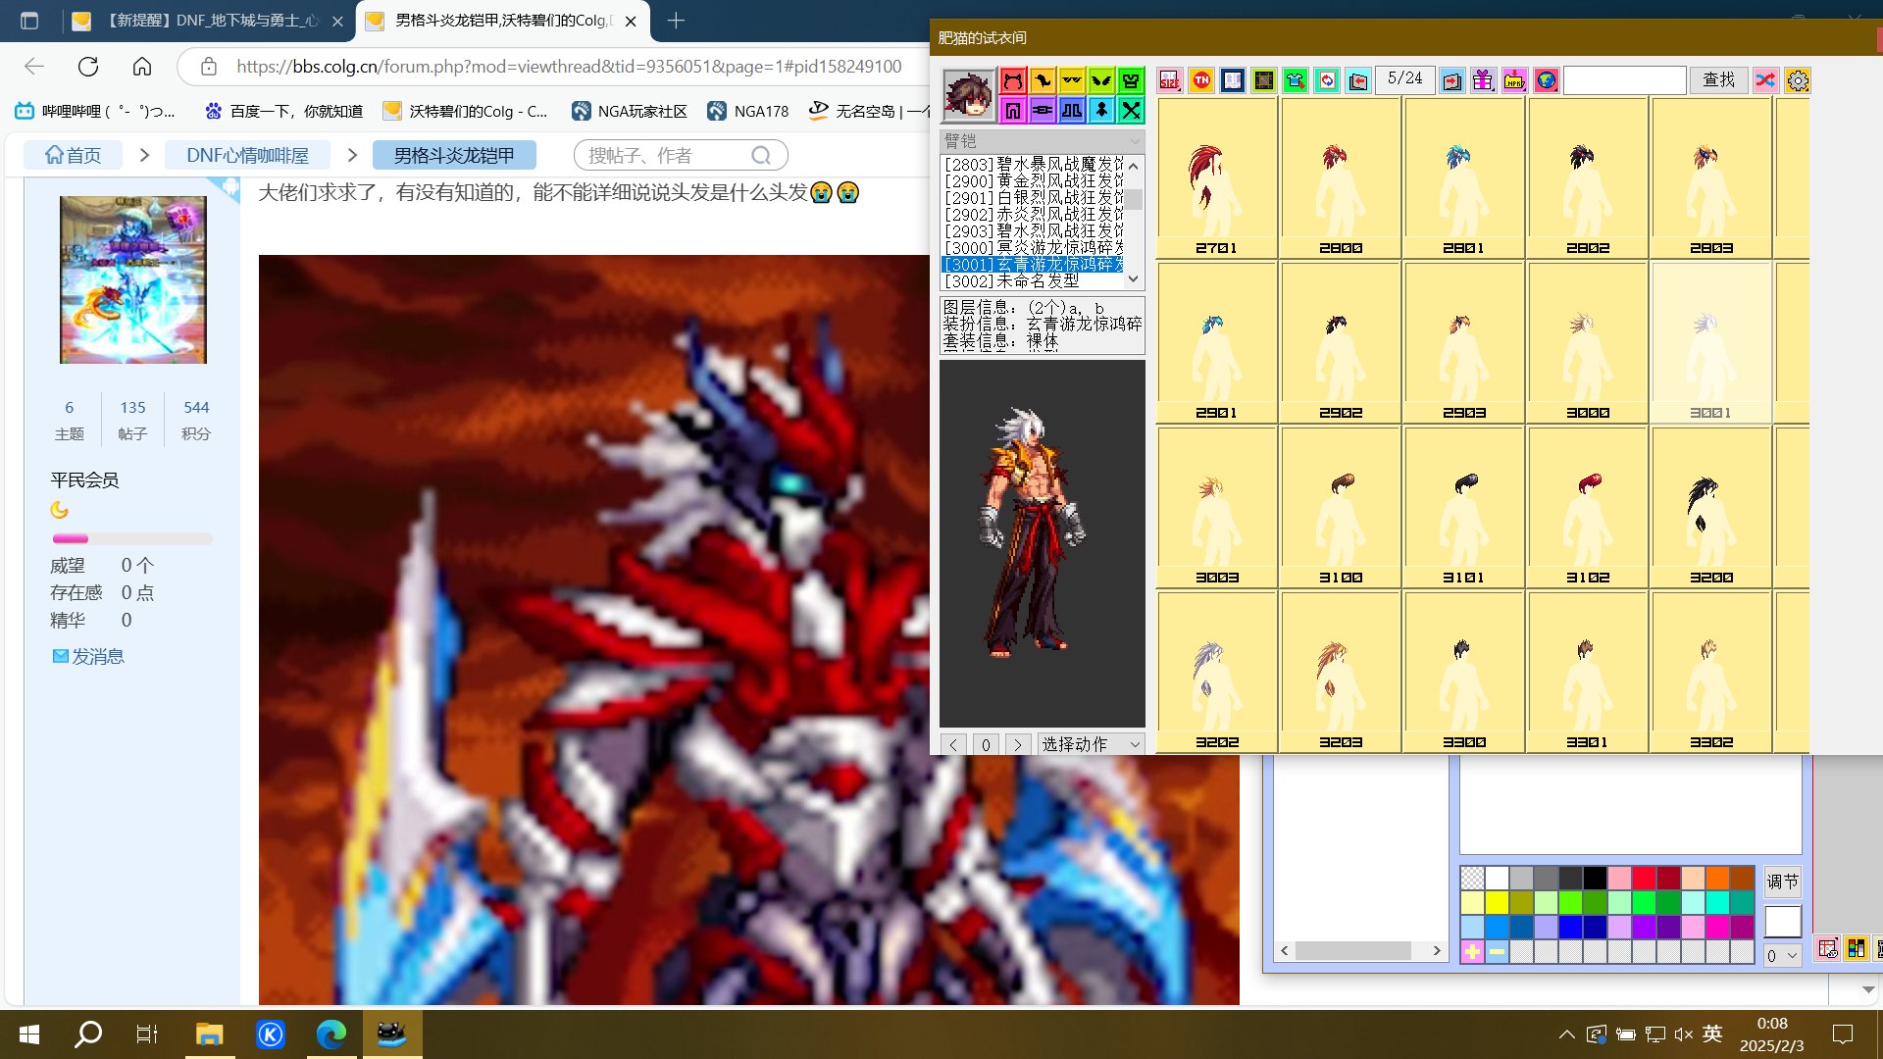The image size is (1883, 1059).
Task: Pick the black color swatch
Action: 1595,878
